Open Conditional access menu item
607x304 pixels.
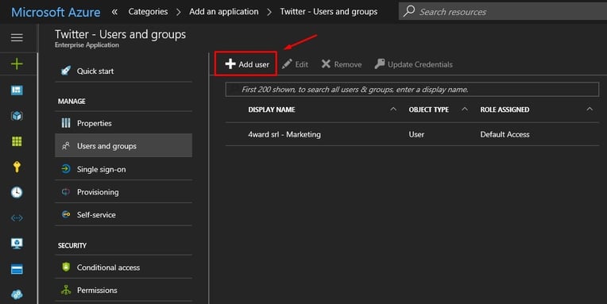tap(123, 267)
